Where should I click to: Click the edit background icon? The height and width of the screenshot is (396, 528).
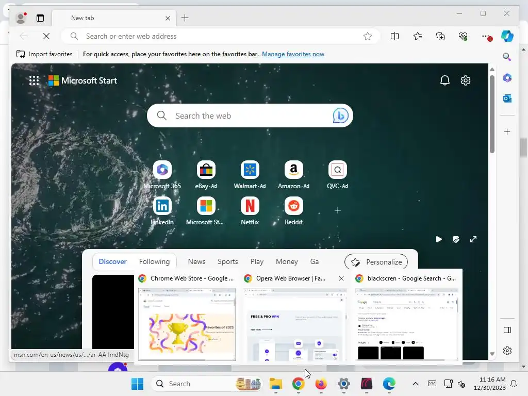(x=456, y=239)
